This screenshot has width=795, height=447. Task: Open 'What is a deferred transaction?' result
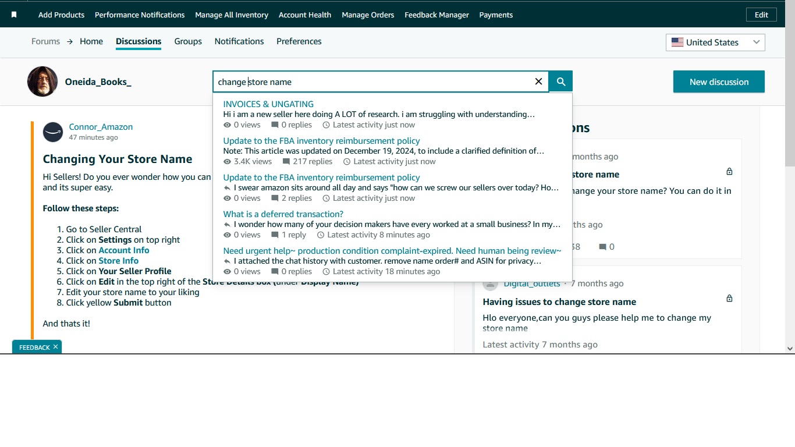(283, 214)
